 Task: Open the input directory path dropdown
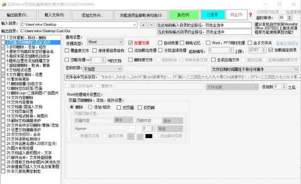[x=135, y=24]
